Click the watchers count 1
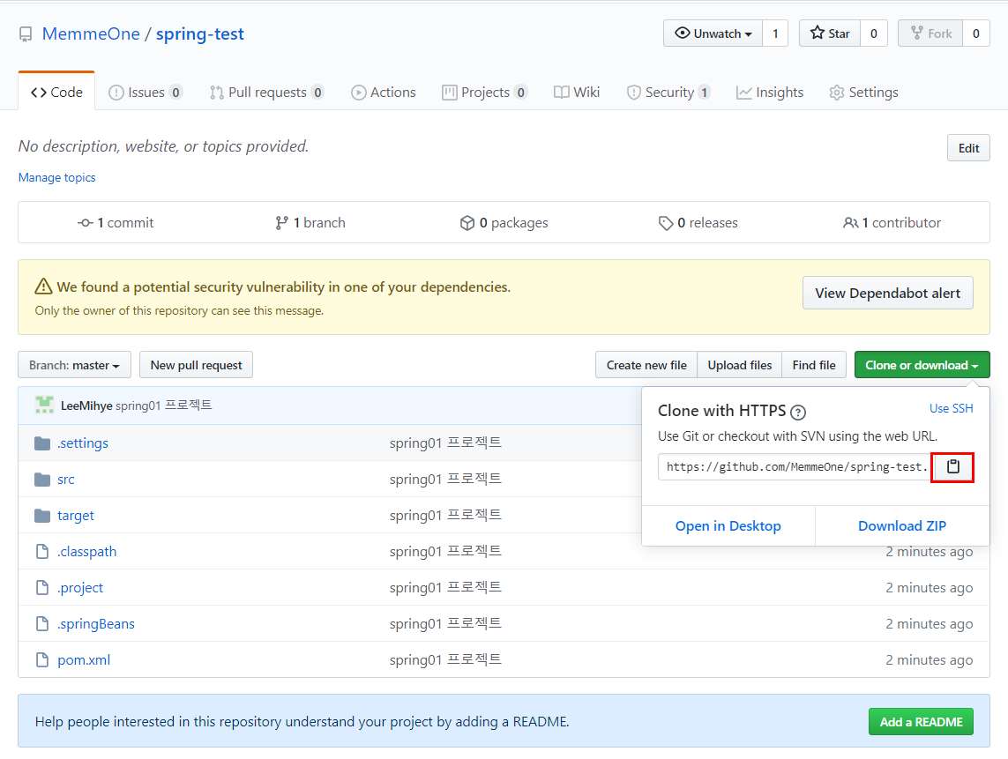The image size is (1008, 759). (x=775, y=33)
